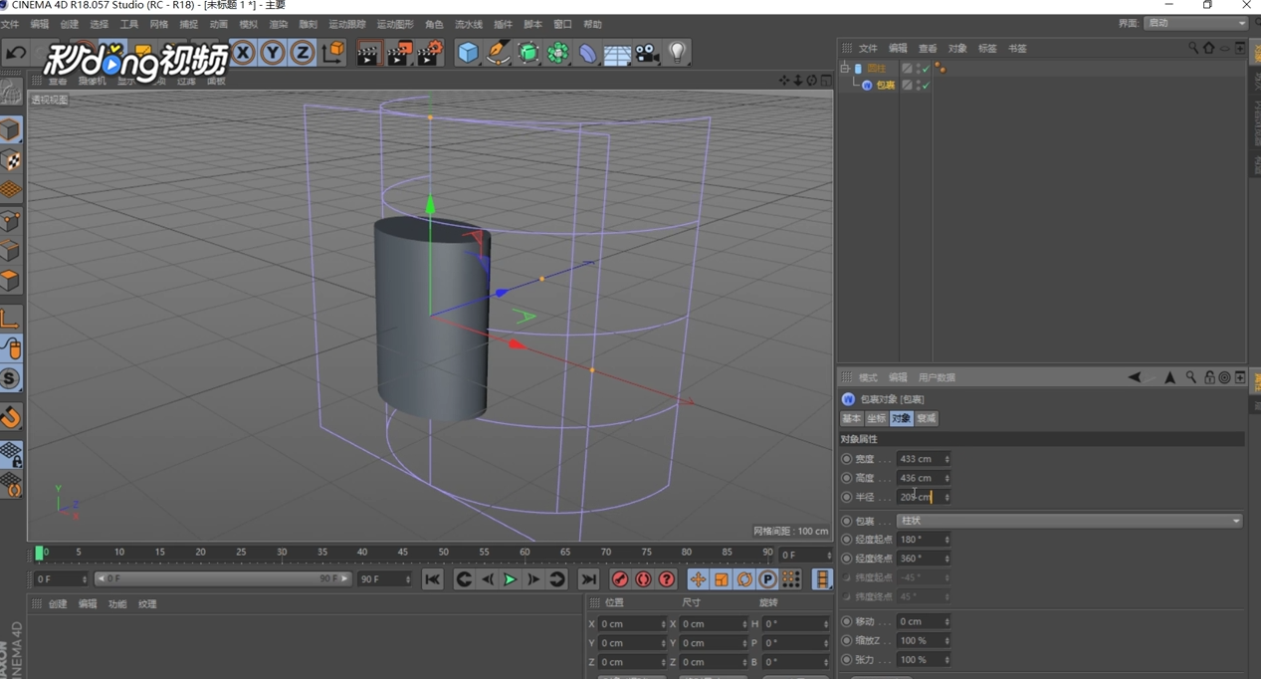Open the camera object icon
Screen dimensions: 1261x679
648,53
